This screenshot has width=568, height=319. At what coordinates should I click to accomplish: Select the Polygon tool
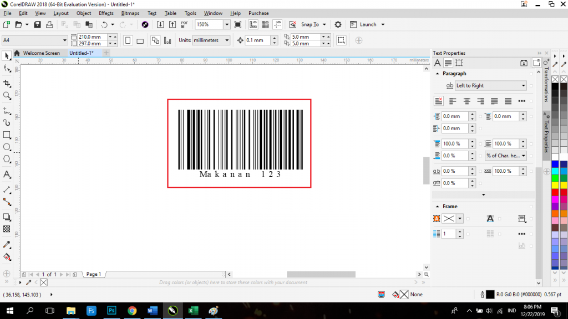point(7,159)
